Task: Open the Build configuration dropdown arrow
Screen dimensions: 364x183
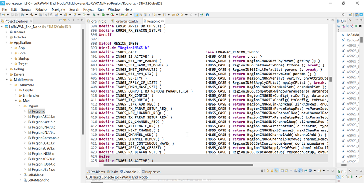Action: point(36,15)
